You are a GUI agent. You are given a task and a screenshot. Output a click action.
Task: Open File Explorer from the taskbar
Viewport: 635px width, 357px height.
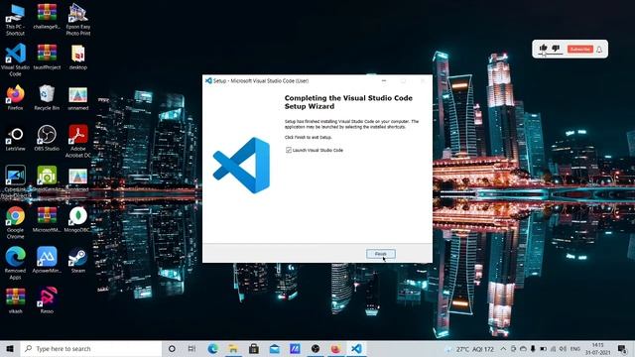click(233, 348)
